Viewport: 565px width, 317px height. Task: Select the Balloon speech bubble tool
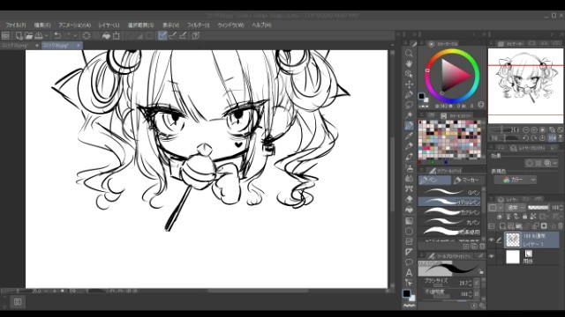[x=409, y=262]
